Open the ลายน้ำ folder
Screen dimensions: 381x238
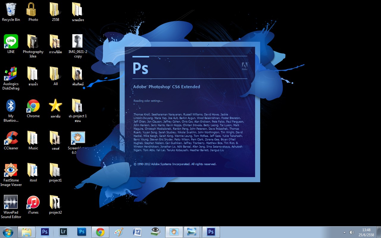point(33,76)
